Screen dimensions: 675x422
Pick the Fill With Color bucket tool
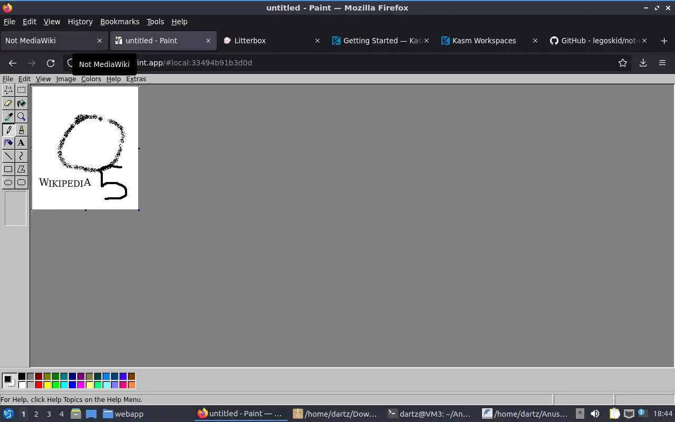21,103
